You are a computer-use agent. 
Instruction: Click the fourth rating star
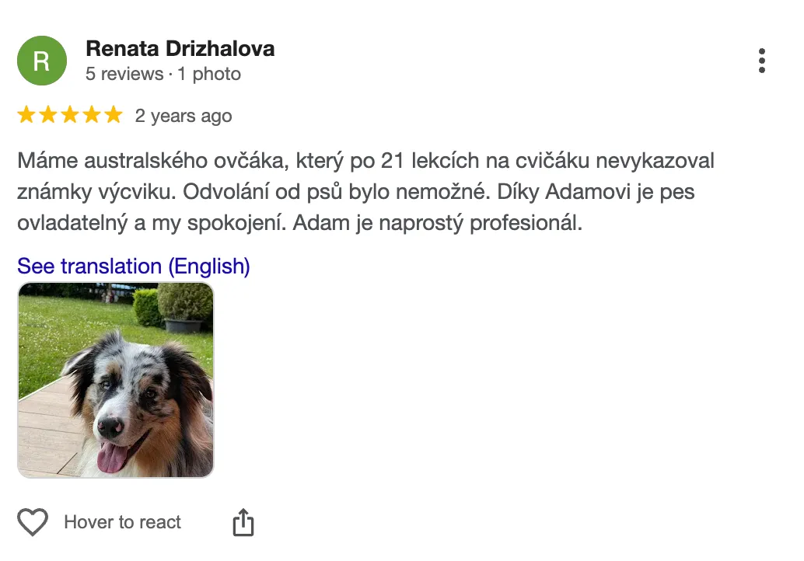(92, 116)
